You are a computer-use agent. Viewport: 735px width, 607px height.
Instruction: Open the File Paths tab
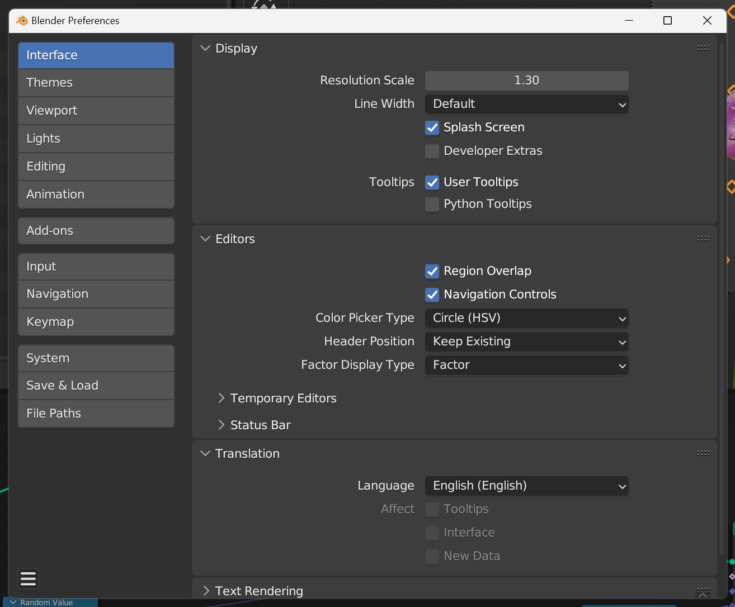pos(96,414)
